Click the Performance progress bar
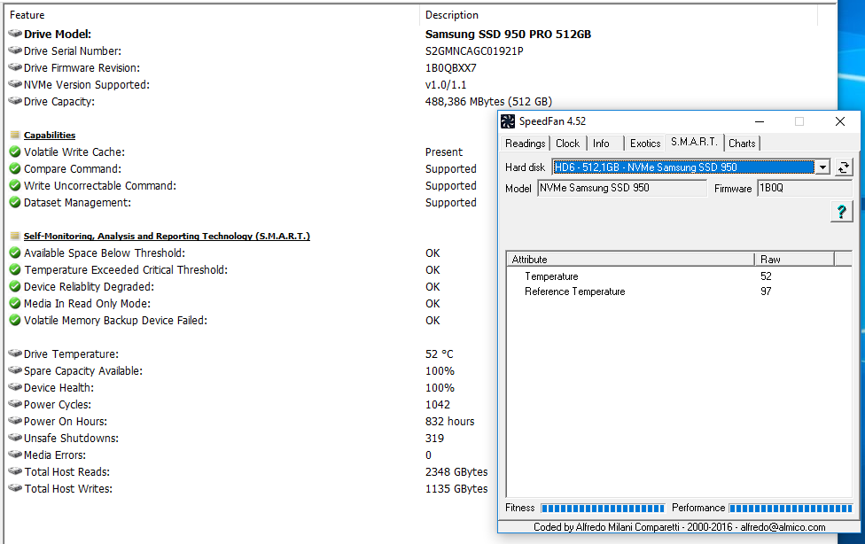The width and height of the screenshot is (865, 544). tap(791, 509)
